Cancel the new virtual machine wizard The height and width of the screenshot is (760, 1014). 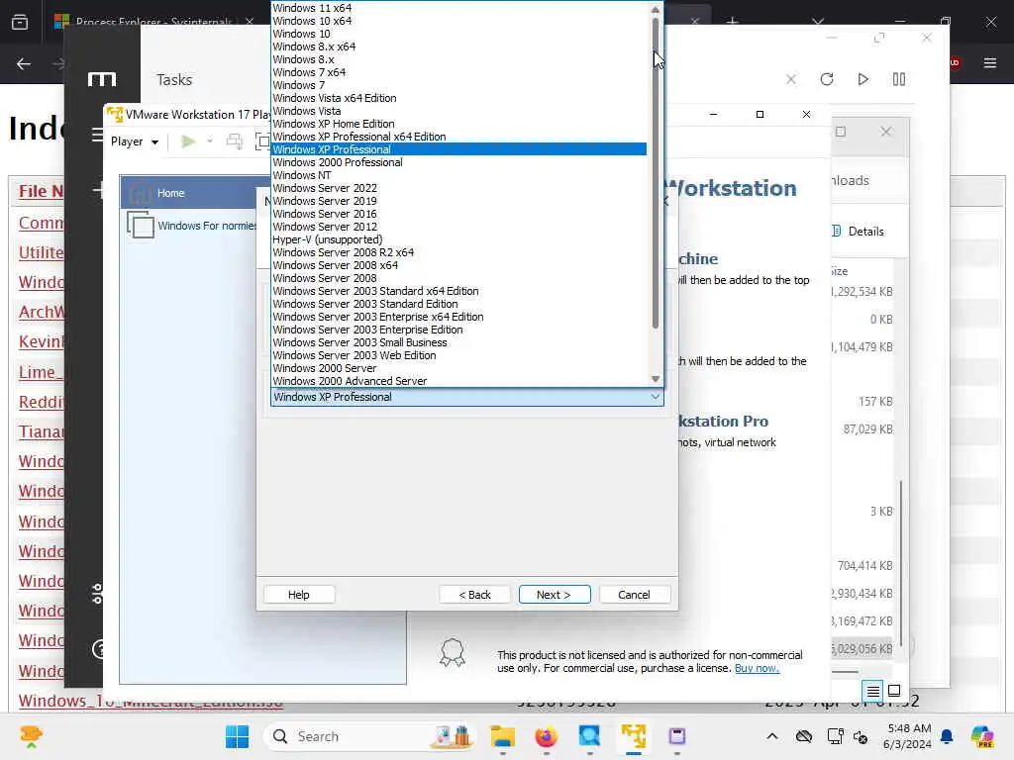635,595
